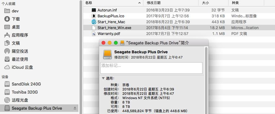Open the 远程光盘 remote disc item
The width and height of the screenshot is (275, 114).
[16, 100]
